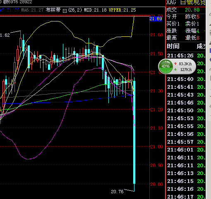This screenshot has height=199, width=211.
Task: Select the 21:45:40 trade row
Action: [186, 79]
